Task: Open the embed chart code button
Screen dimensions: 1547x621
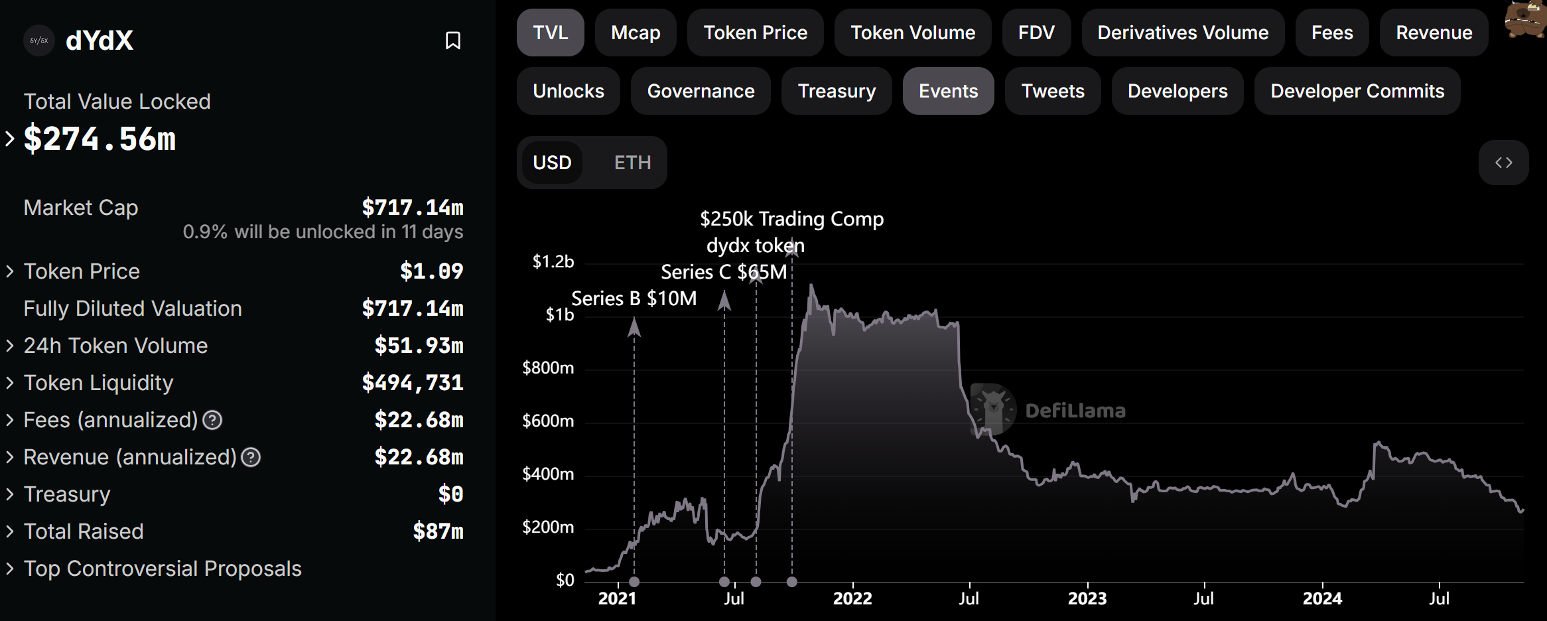Action: click(1503, 163)
